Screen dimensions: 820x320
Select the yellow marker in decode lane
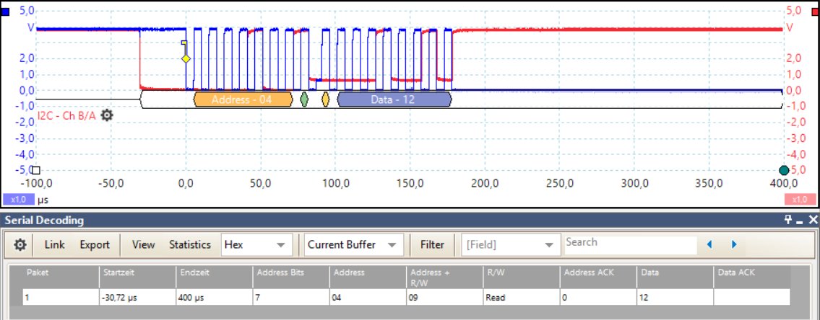tap(325, 99)
